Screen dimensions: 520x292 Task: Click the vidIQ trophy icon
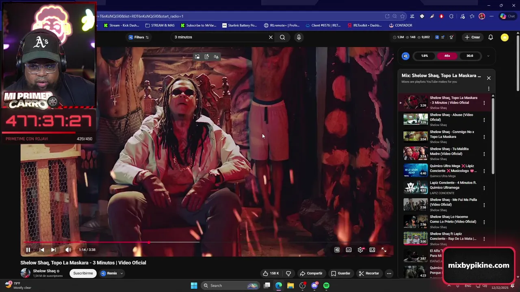tap(451, 37)
